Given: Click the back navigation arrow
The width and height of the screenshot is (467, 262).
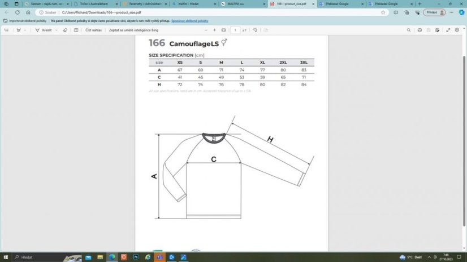Looking at the screenshot, I should pyautogui.click(x=7, y=12).
